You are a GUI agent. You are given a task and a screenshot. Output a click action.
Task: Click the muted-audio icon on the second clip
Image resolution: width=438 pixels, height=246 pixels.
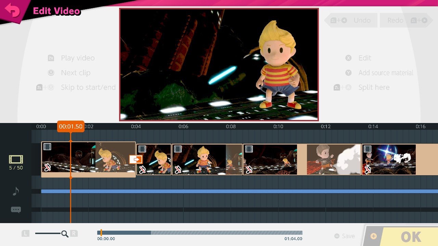[x=142, y=169]
